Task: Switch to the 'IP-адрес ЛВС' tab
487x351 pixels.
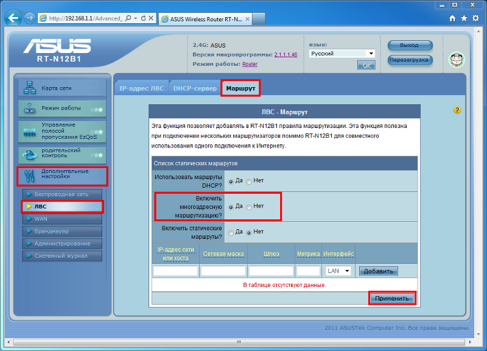Action: (141, 88)
